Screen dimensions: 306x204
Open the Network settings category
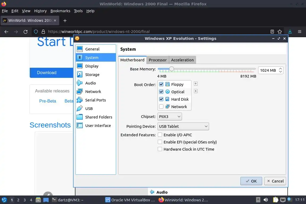[x=96, y=92]
